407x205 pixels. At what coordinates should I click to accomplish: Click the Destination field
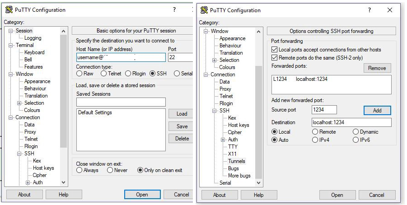351,122
